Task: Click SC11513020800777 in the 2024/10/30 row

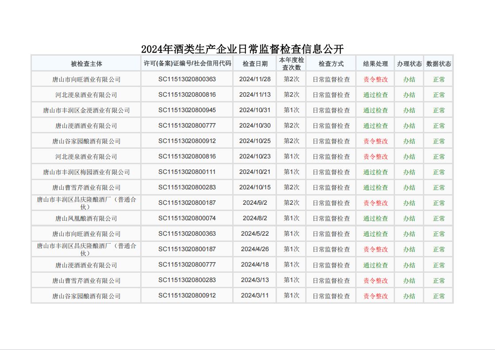Action: click(187, 125)
